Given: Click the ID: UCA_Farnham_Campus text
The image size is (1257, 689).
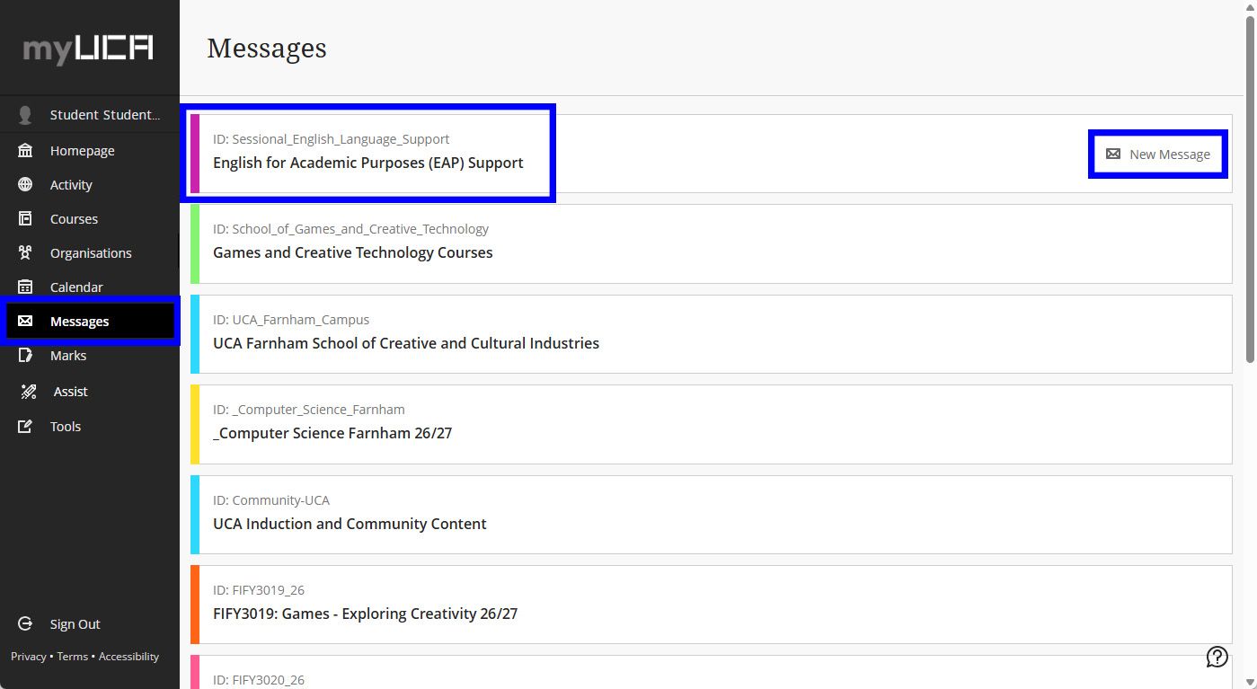Looking at the screenshot, I should click(291, 320).
